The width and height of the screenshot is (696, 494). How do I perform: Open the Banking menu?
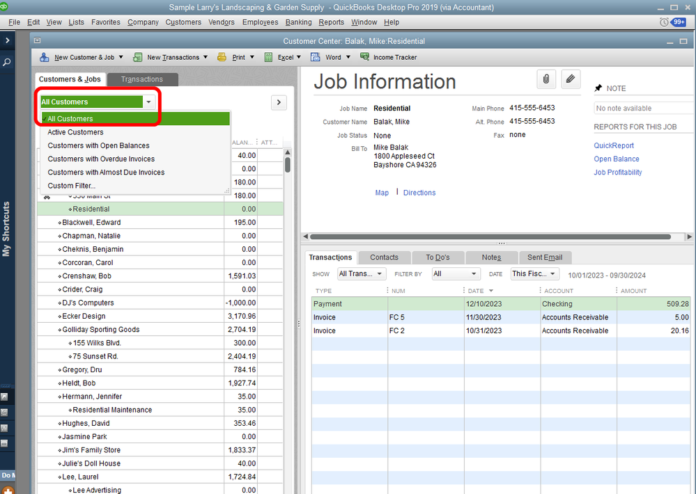click(x=298, y=22)
